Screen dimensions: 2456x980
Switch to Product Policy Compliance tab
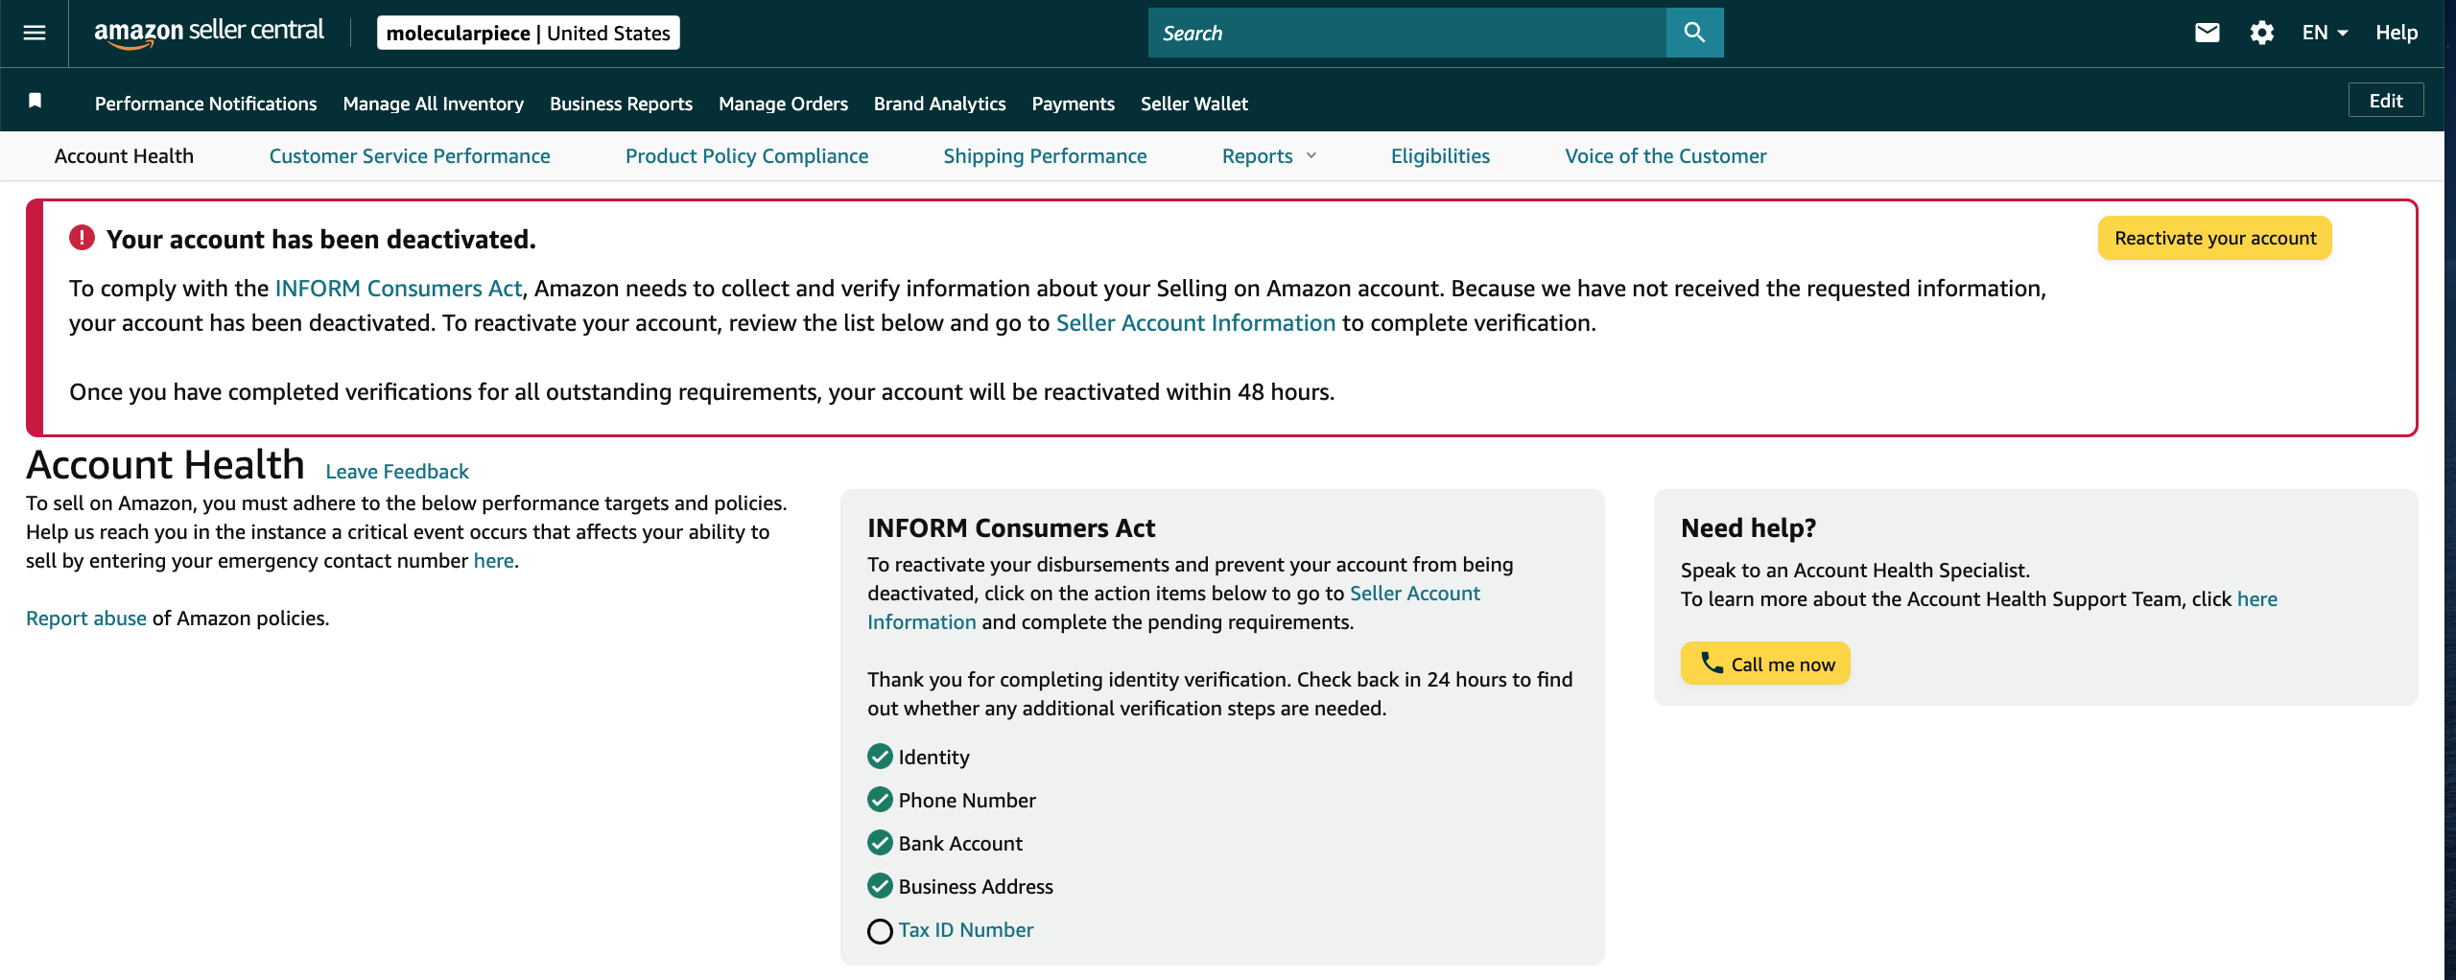point(746,155)
